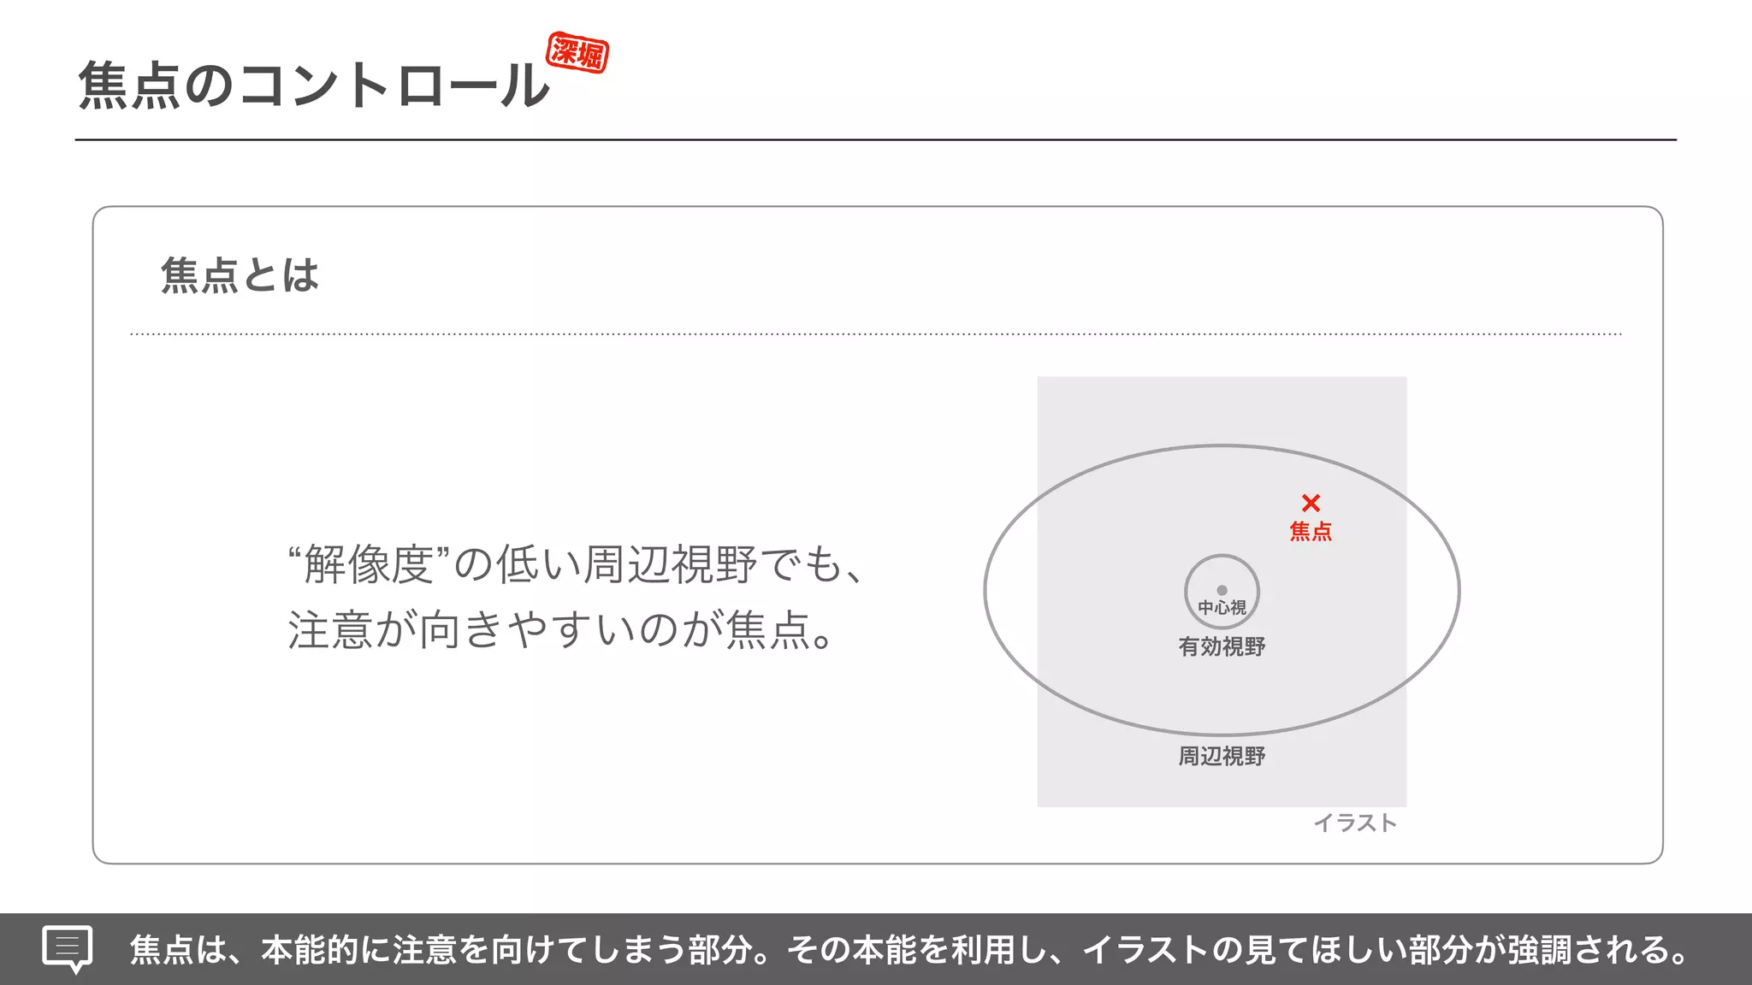Click the 有効視野 label
The width and height of the screenshot is (1752, 985).
[x=1222, y=646]
